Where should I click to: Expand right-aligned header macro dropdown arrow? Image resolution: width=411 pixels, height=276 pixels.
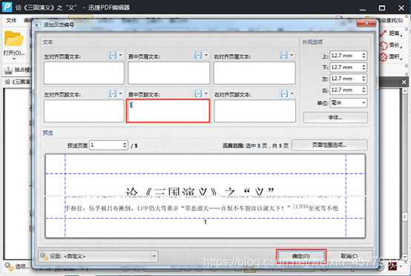point(292,56)
